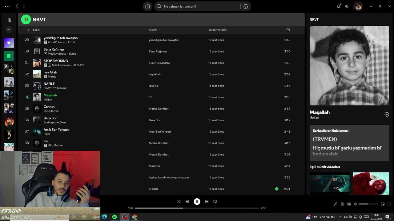
Task: Select the Cennet track row
Action: (x=161, y=109)
